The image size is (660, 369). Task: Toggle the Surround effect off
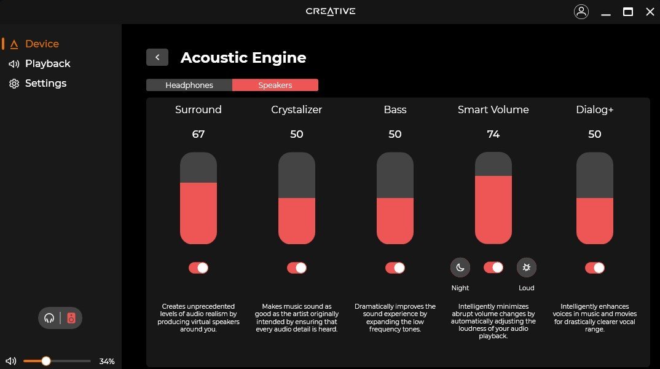(198, 268)
